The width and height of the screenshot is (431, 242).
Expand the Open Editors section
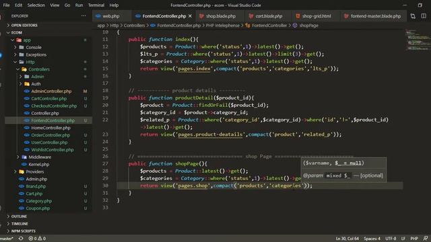point(24,26)
